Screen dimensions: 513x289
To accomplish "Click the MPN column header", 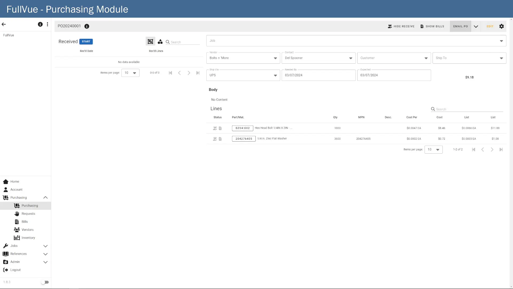I will tap(361, 117).
